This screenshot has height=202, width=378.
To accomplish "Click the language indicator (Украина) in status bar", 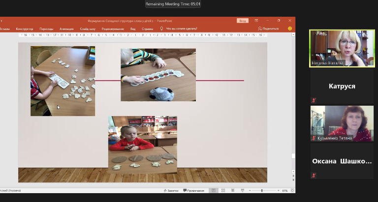I will (x=10, y=190).
